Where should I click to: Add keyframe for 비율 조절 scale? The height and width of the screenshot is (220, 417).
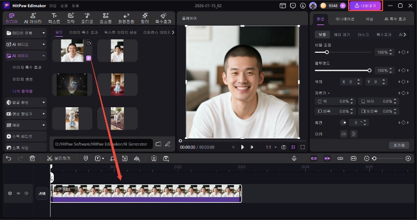tap(403, 52)
